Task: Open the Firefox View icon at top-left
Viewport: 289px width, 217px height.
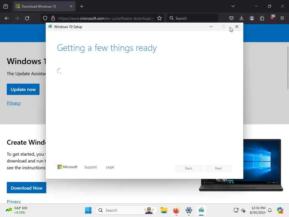Action: point(6,6)
